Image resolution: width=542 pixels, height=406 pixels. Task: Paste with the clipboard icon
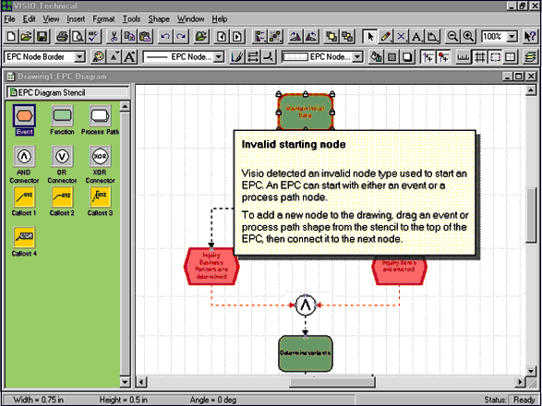(146, 36)
